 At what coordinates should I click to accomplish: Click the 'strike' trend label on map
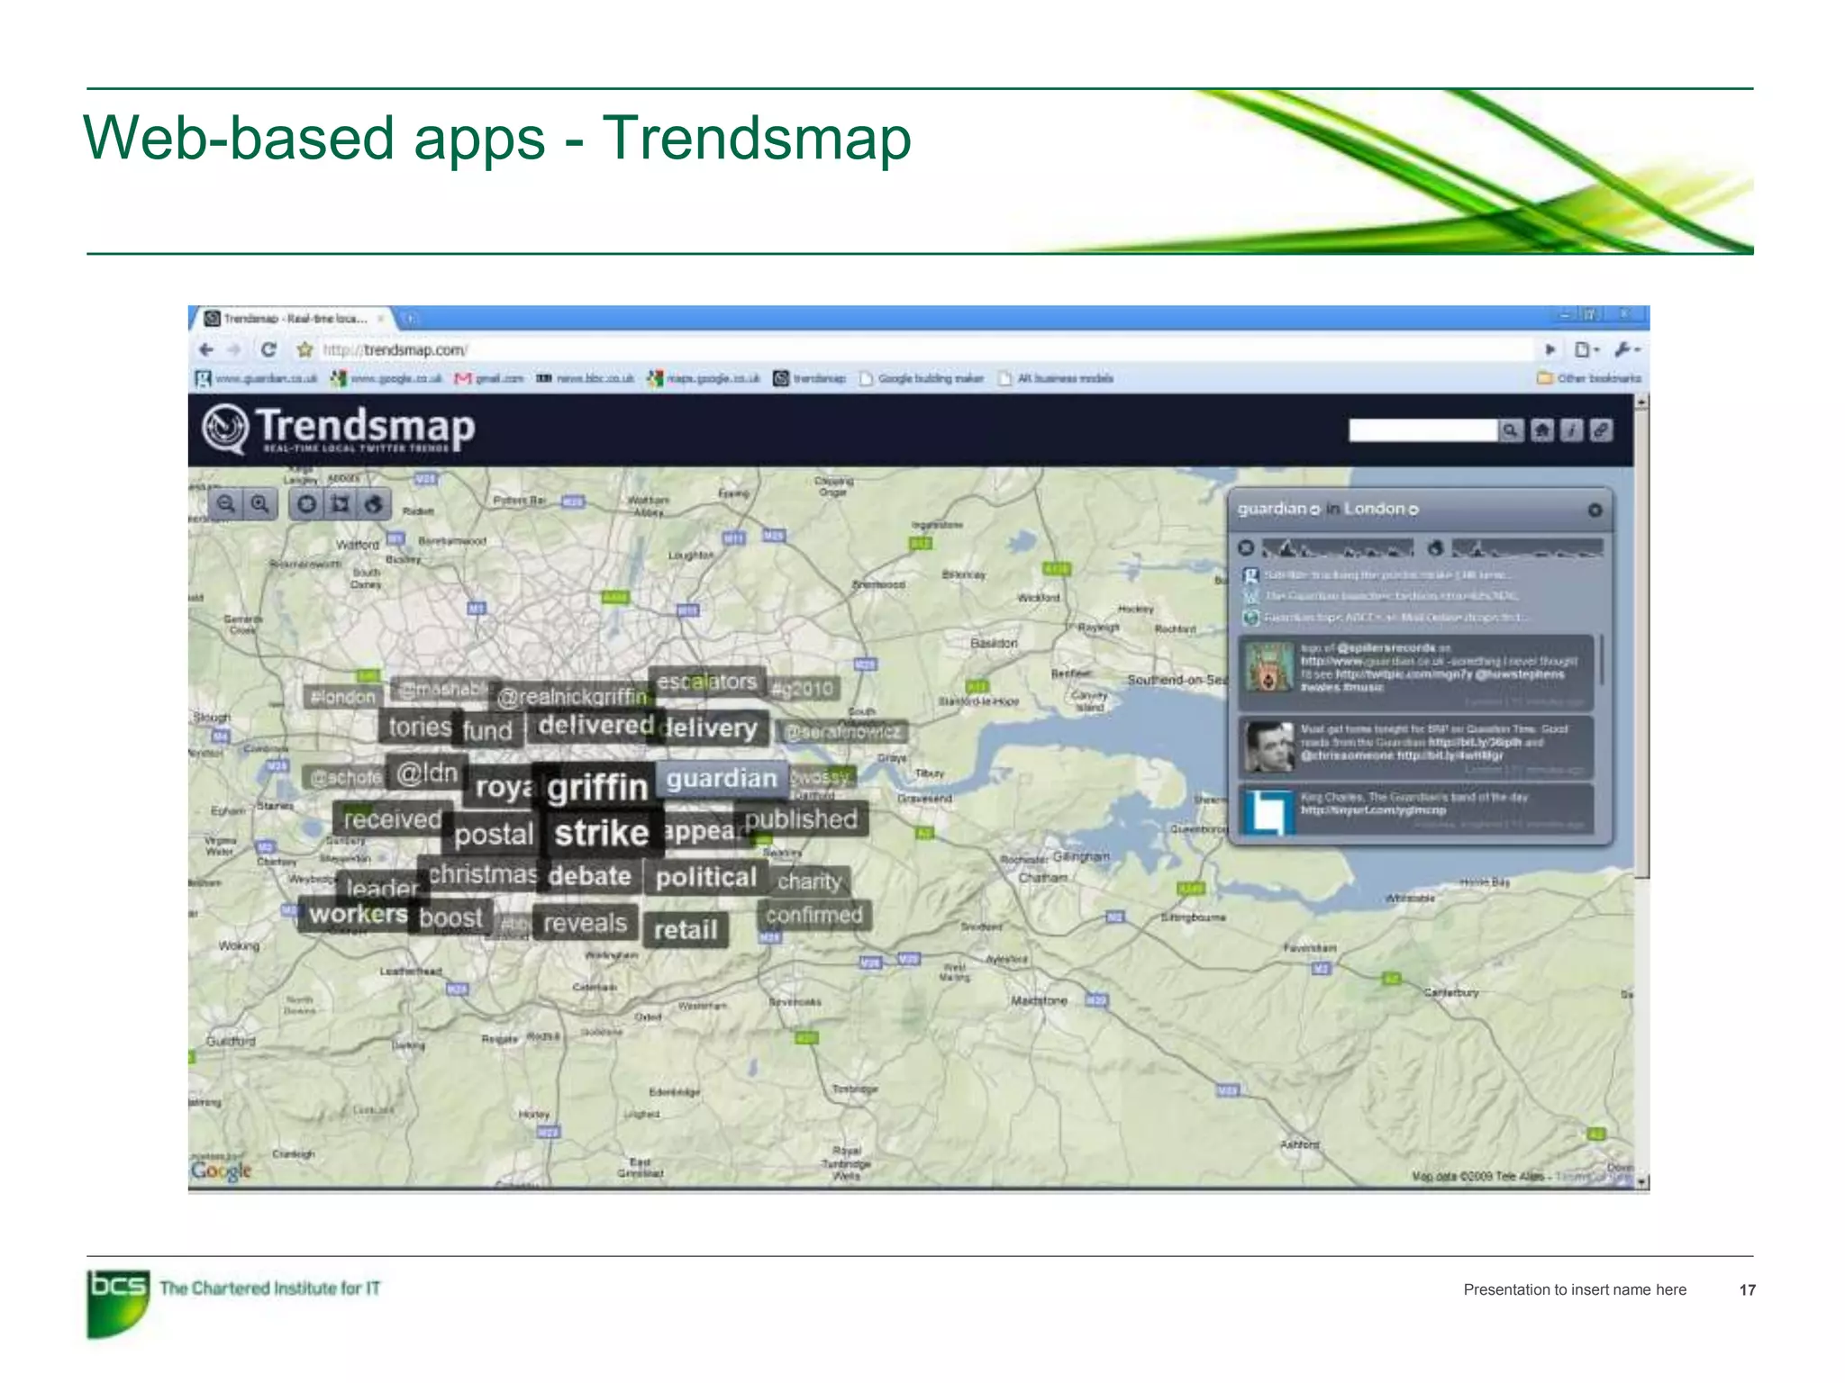pyautogui.click(x=601, y=834)
